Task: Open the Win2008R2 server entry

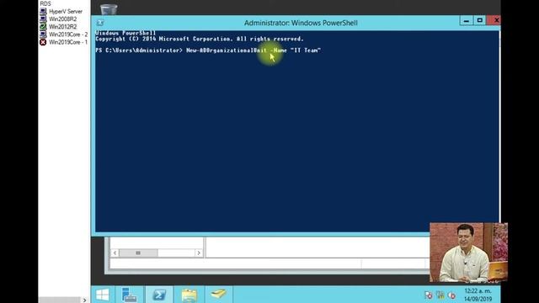Action: [x=63, y=19]
